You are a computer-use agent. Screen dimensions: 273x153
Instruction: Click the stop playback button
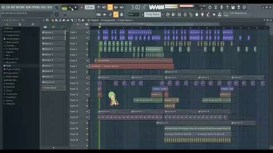coord(75,8)
